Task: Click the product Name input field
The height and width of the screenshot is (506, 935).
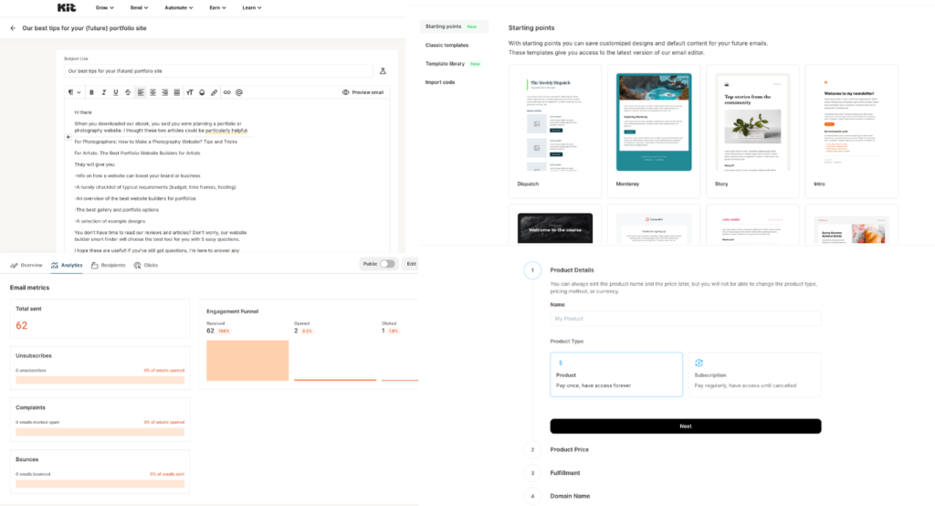Action: pyautogui.click(x=685, y=319)
